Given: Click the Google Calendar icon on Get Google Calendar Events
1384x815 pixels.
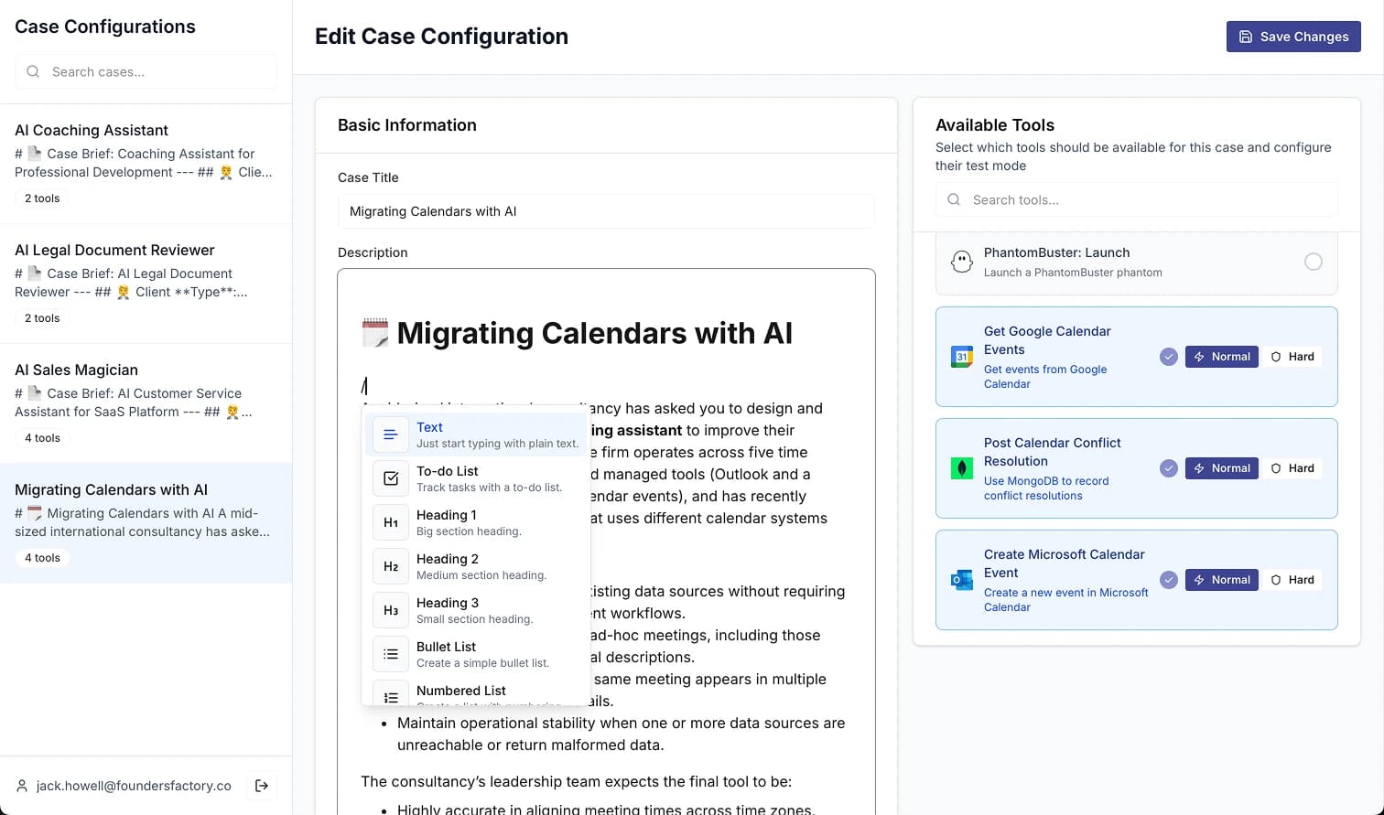Looking at the screenshot, I should 961,357.
